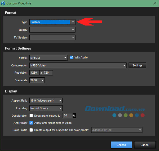The image size is (159, 151).
Task: Click the compression Settings button
Action: [137, 65]
